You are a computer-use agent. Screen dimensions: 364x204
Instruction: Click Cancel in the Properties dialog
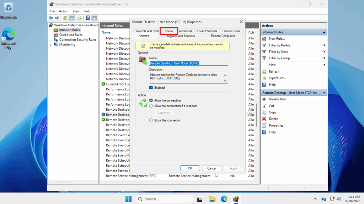[x=212, y=168]
